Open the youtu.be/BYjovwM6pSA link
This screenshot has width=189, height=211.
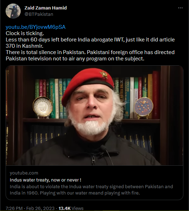click(x=35, y=27)
